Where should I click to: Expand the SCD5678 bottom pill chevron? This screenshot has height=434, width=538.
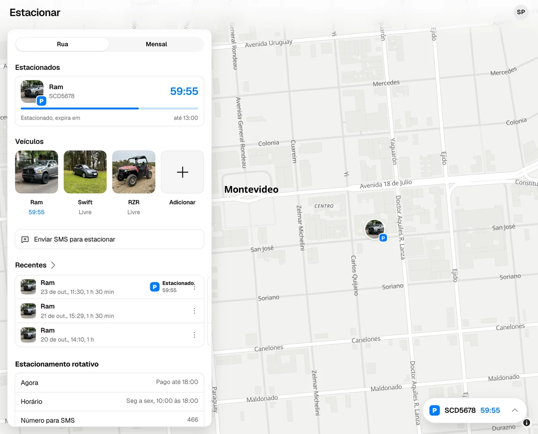pos(515,410)
